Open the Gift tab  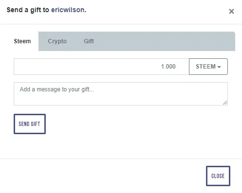click(89, 41)
